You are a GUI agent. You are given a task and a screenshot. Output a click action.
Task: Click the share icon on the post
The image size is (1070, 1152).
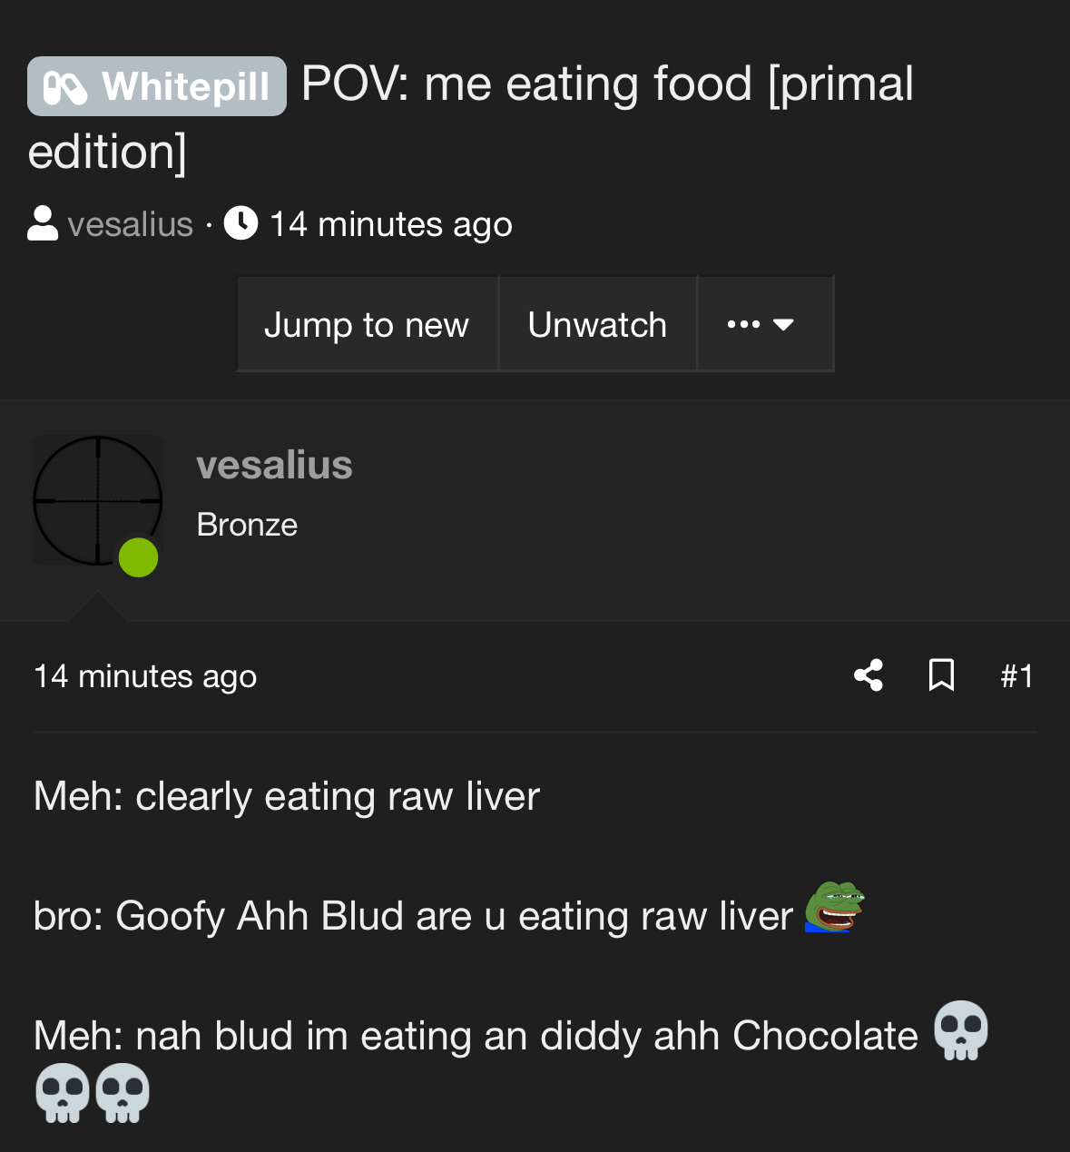tap(869, 675)
